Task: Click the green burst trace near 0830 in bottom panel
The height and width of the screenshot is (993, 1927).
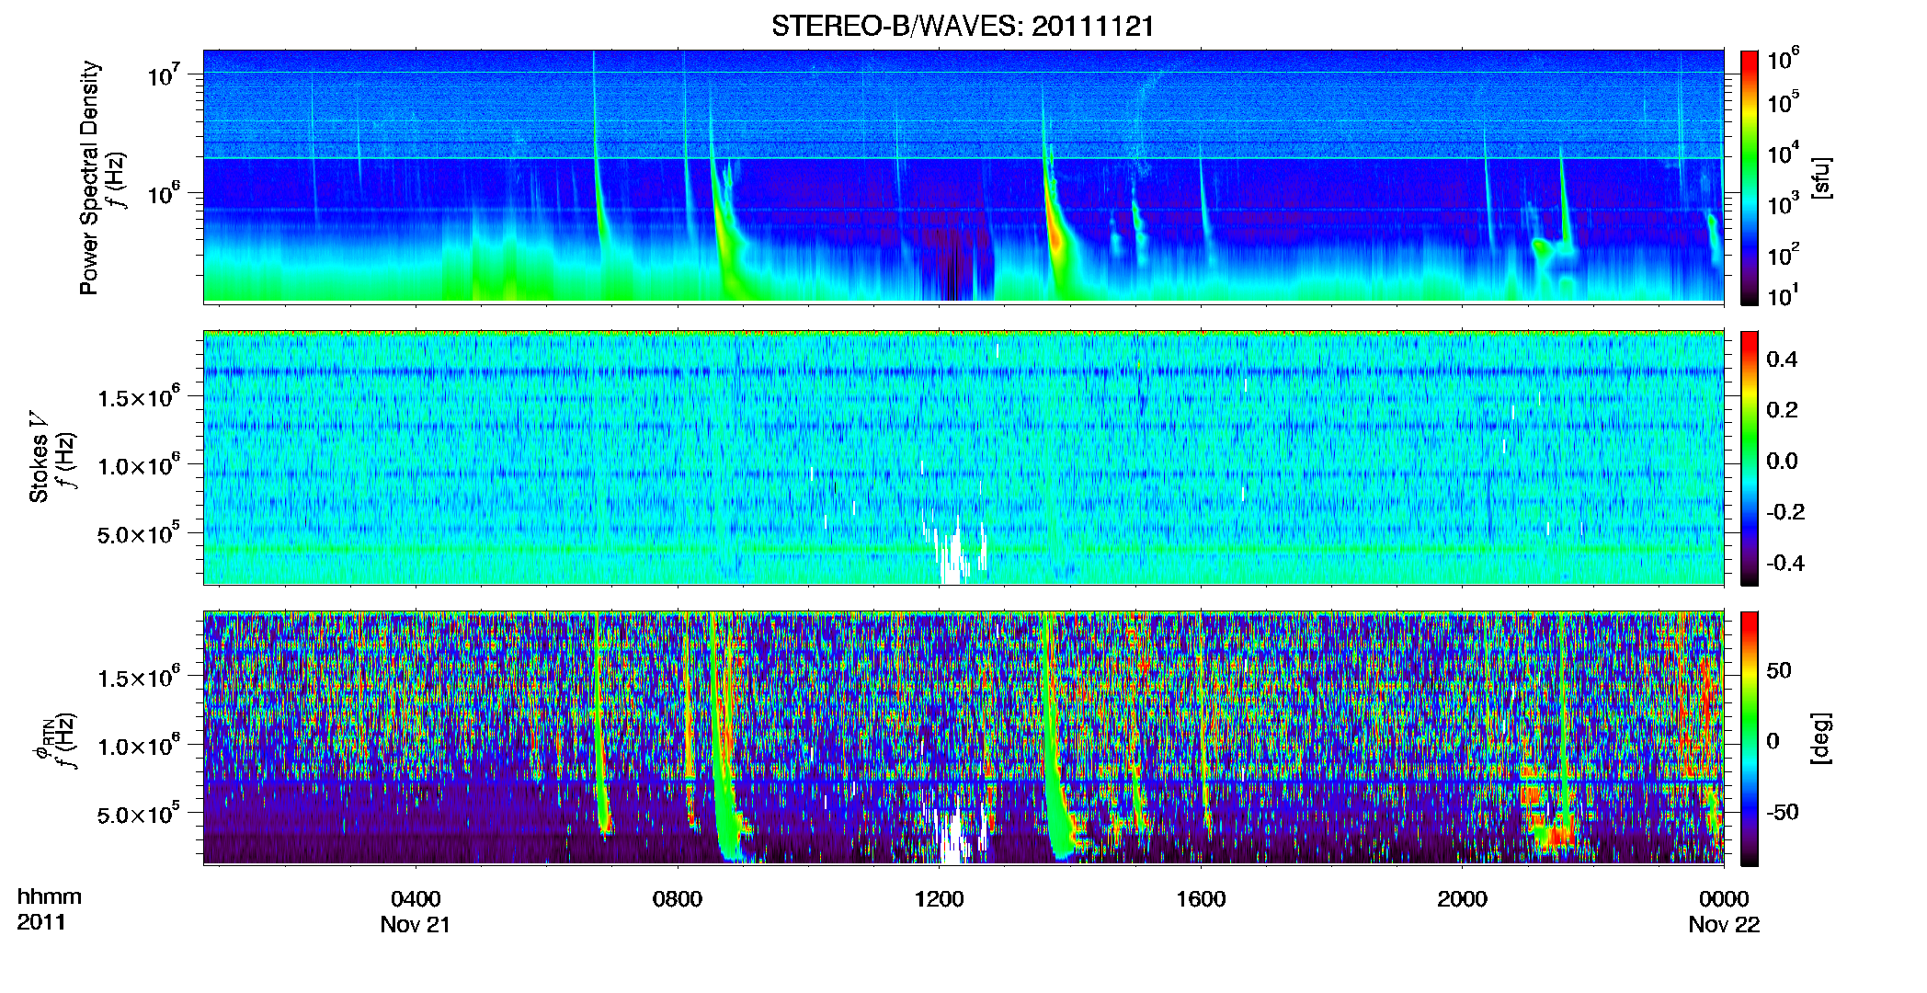Action: (724, 736)
